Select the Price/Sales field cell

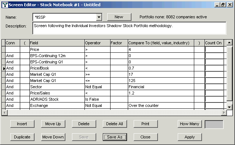coord(57,93)
